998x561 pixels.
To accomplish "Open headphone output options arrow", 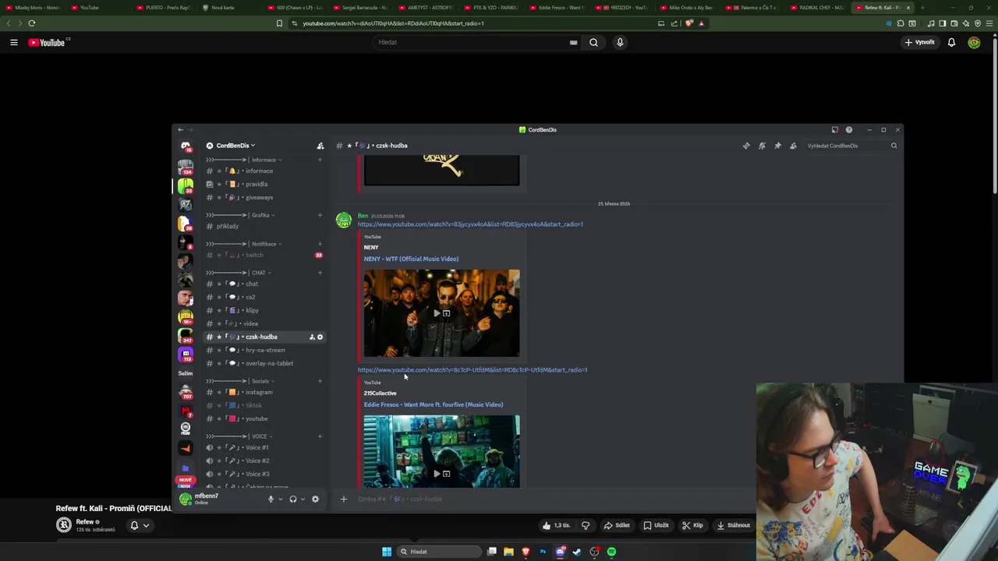I will click(x=303, y=499).
